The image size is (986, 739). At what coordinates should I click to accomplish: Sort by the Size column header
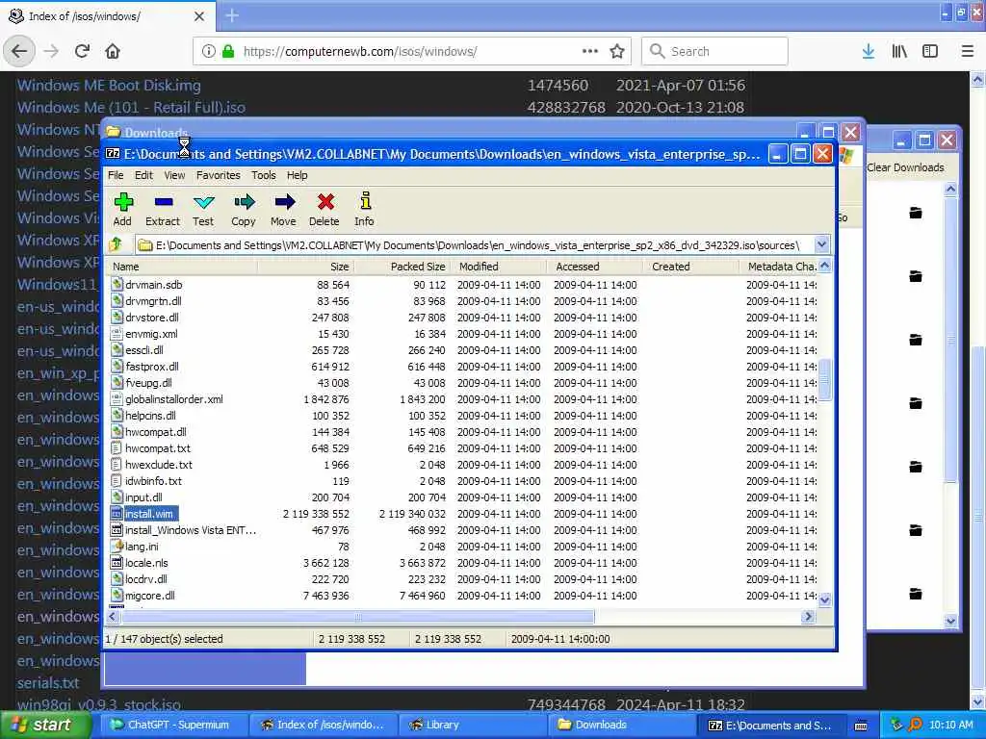point(305,267)
